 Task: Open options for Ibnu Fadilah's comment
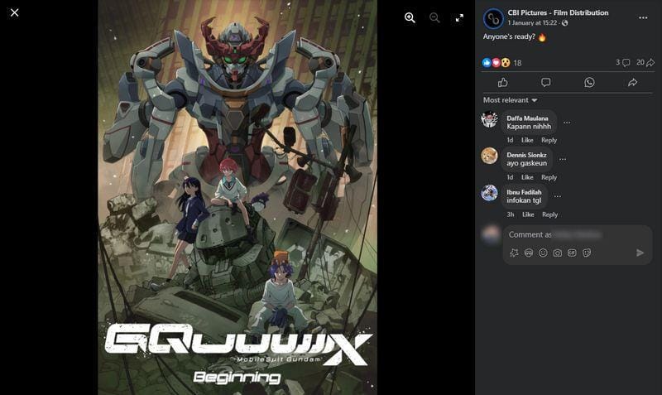pyautogui.click(x=558, y=196)
